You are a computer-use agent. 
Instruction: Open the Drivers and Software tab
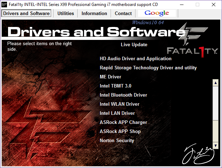tap(26, 13)
